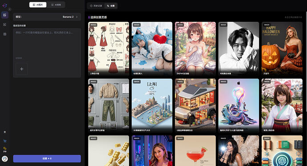Image resolution: width=307 pixels, height=166 pixels.
Task: Open the highlighted AI creation sidebar icon
Action: pyautogui.click(x=5, y=15)
